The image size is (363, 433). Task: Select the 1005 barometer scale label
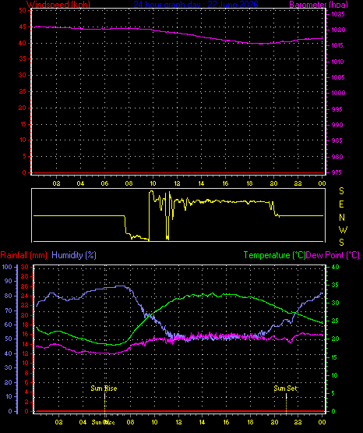[x=338, y=77]
